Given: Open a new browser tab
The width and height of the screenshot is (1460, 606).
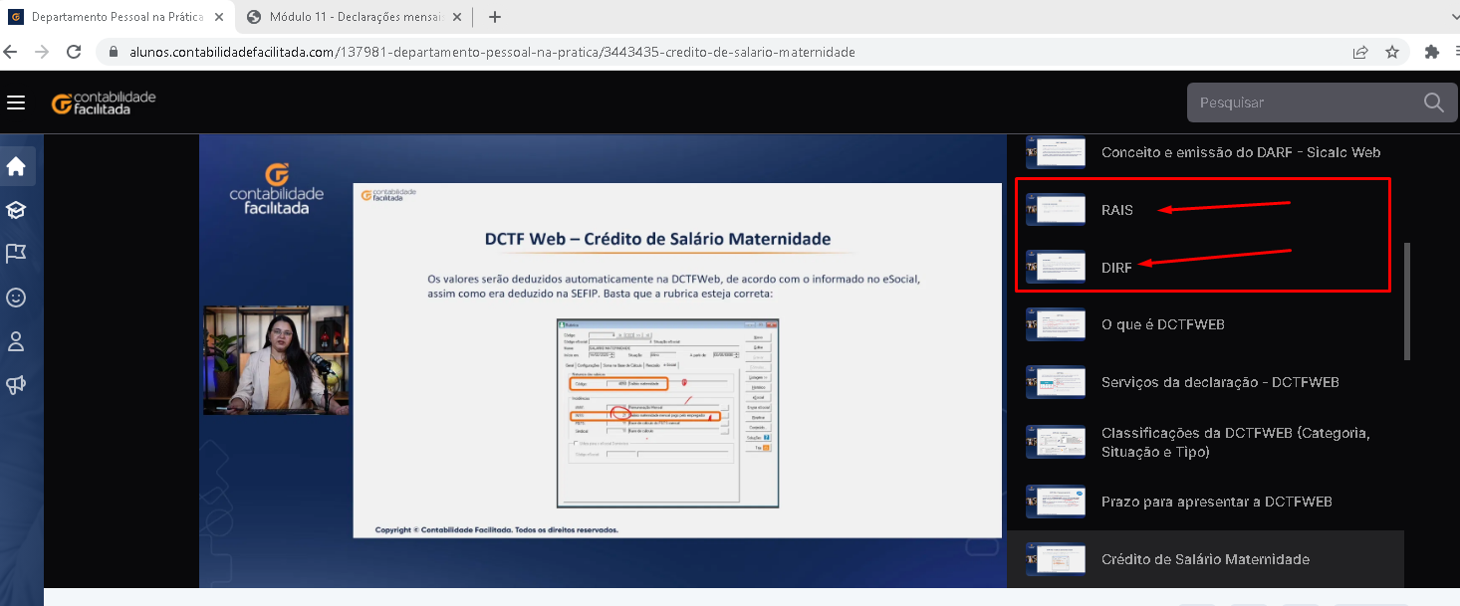Looking at the screenshot, I should coord(495,17).
